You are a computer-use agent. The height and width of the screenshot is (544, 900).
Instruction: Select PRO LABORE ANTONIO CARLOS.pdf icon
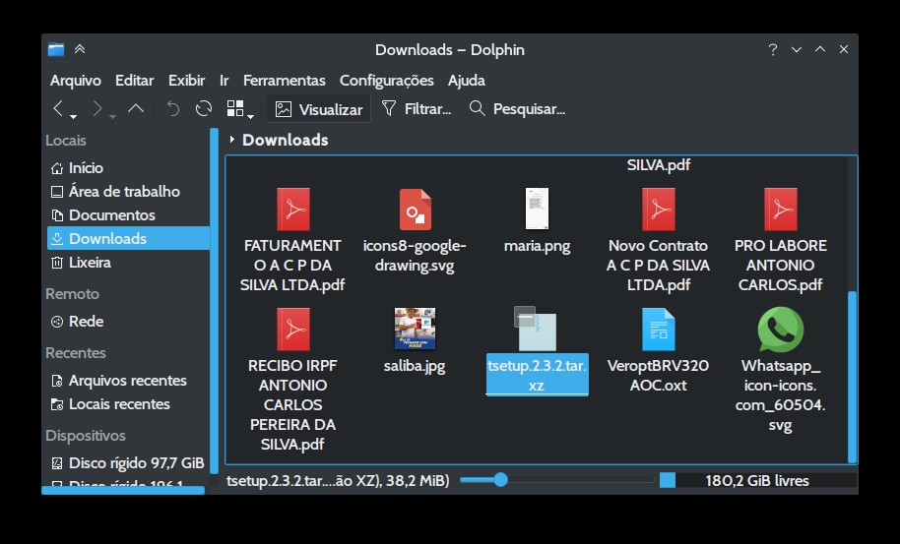tap(781, 210)
